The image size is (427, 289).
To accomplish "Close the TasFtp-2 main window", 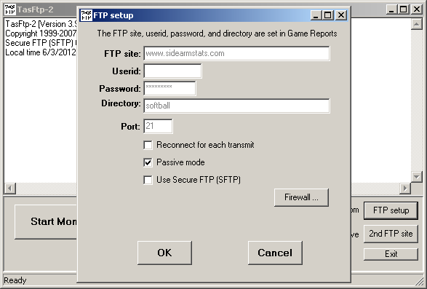I will tap(416, 9).
